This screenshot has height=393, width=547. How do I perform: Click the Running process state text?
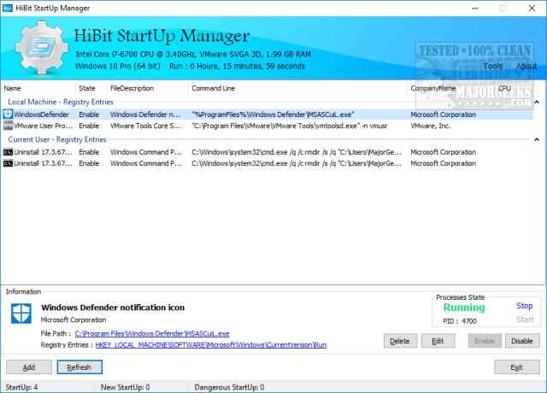464,308
